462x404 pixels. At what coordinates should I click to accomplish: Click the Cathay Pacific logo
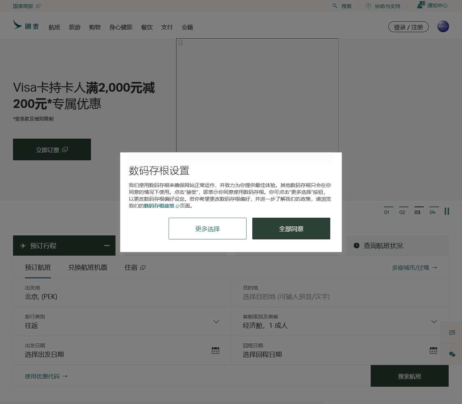click(26, 25)
